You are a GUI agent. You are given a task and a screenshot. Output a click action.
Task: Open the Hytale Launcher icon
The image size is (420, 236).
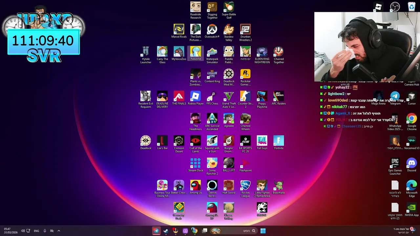(146, 55)
